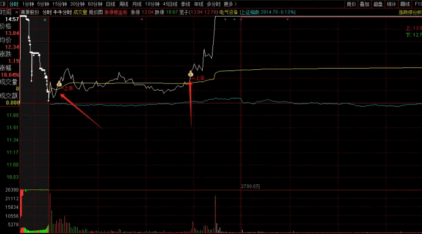Click the panel layout icon at top-left corner
This screenshot has height=234, width=422.
pyautogui.click(x=3, y=4)
